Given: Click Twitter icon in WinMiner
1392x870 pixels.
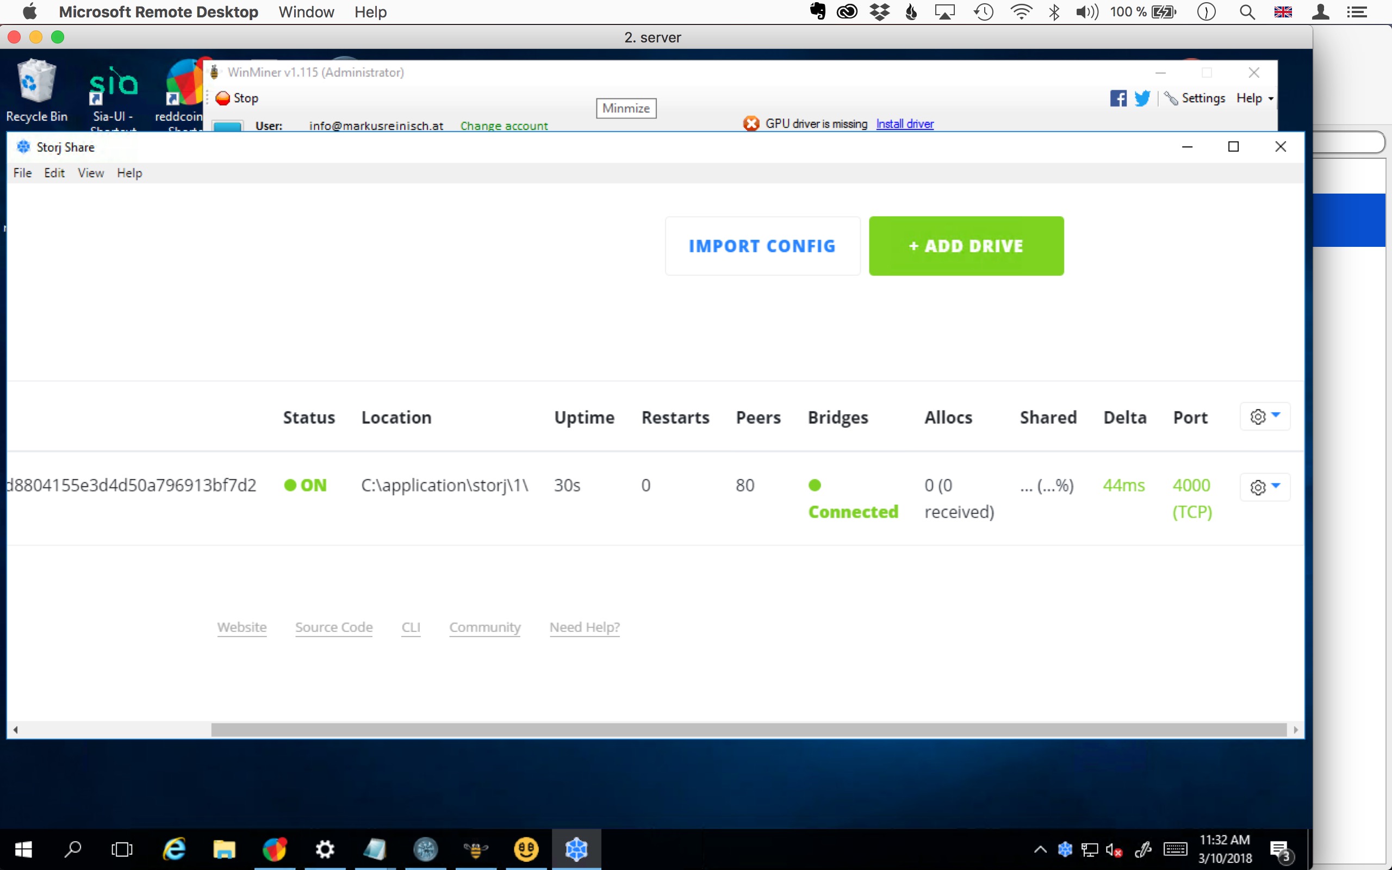Looking at the screenshot, I should 1142,98.
